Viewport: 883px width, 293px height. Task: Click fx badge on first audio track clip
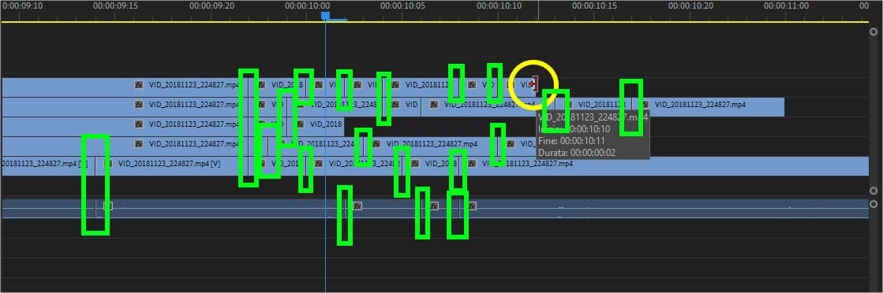(108, 206)
